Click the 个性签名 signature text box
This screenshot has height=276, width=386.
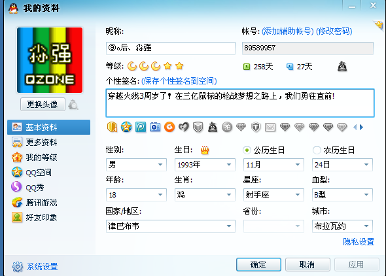[x=240, y=103]
